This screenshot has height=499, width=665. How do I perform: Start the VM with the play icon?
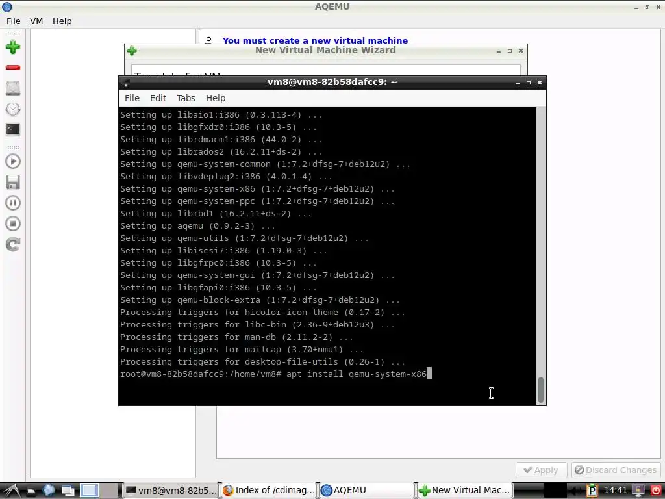[13, 161]
